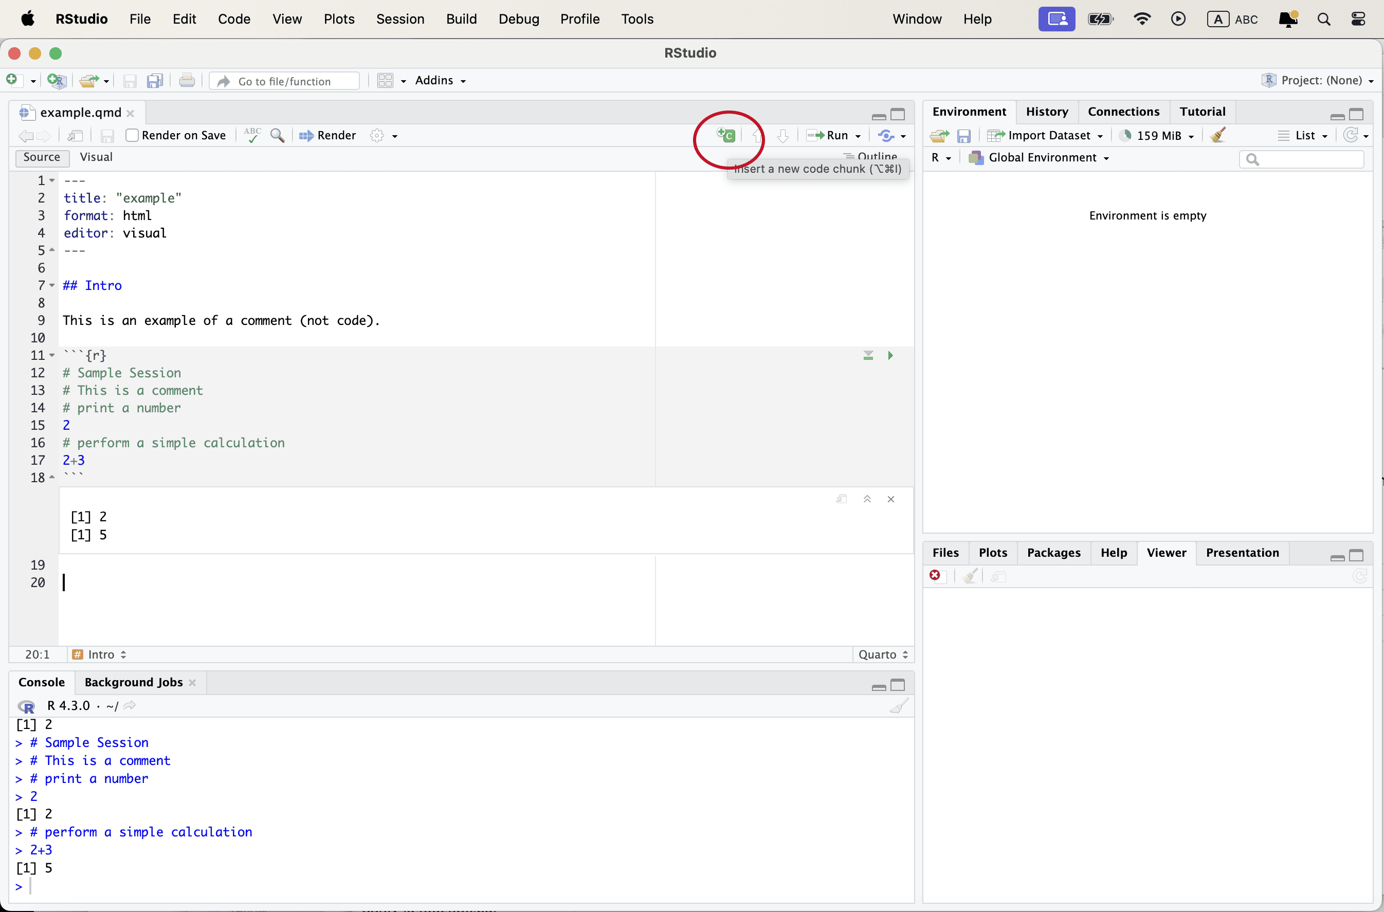Open the Addins dropdown menu
Screen dimensions: 1384x912
click(440, 80)
